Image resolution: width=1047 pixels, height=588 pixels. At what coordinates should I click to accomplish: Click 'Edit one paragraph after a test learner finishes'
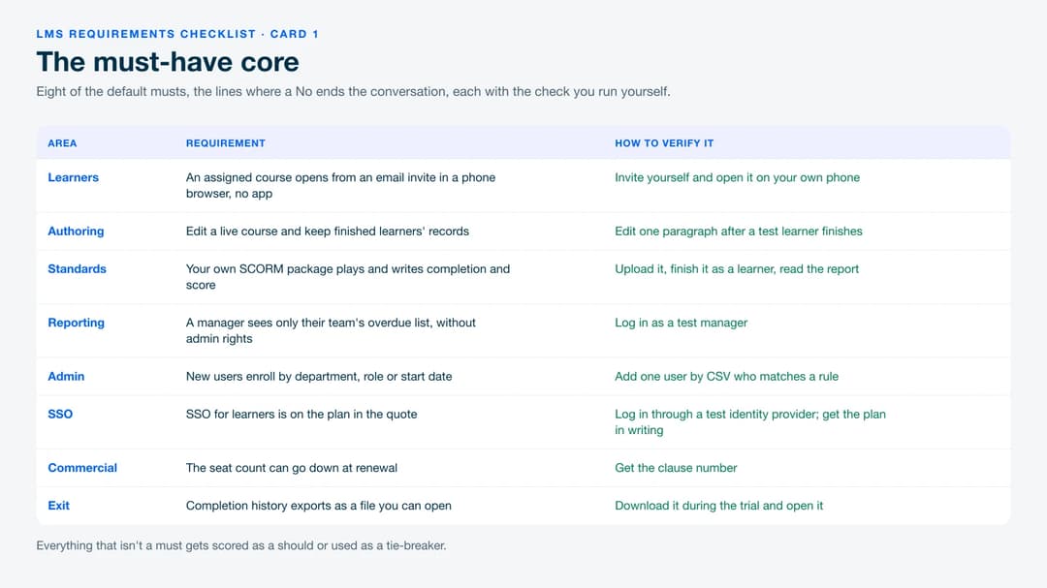pyautogui.click(x=739, y=231)
